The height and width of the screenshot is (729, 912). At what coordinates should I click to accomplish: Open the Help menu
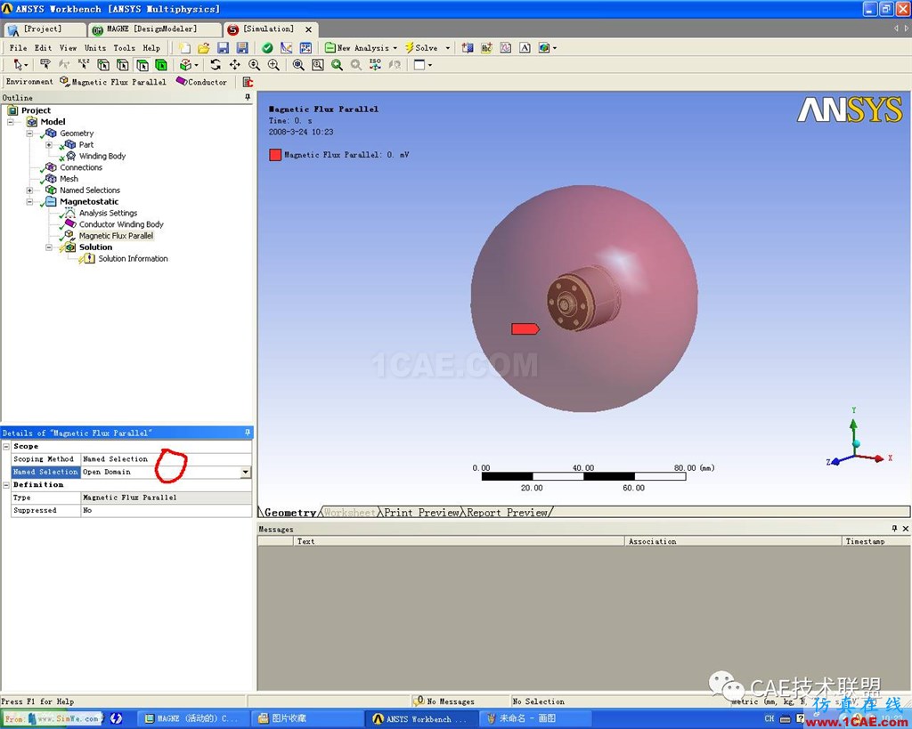151,48
